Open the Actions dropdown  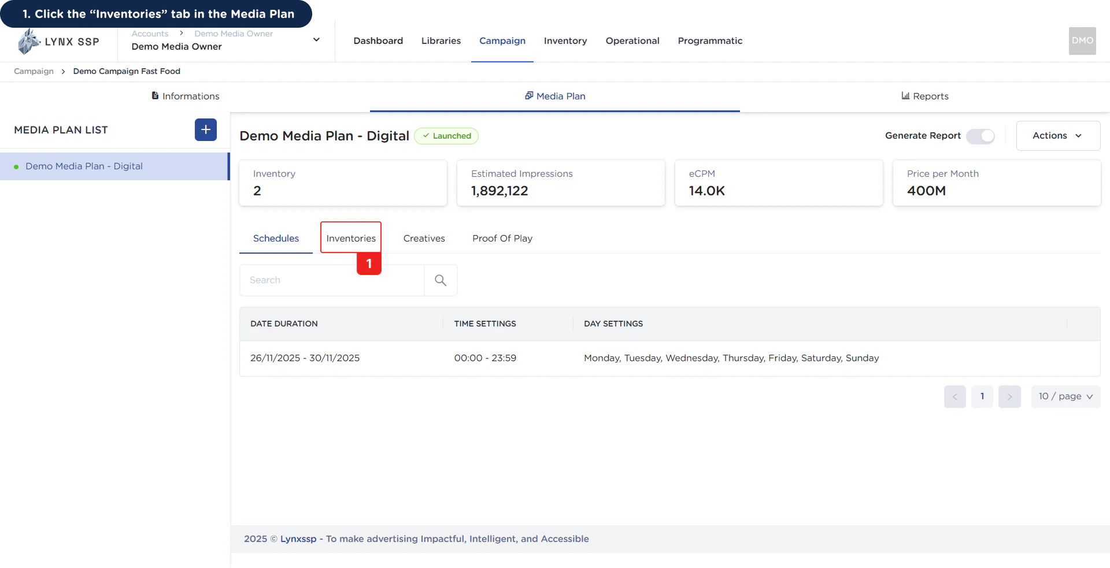tap(1058, 135)
